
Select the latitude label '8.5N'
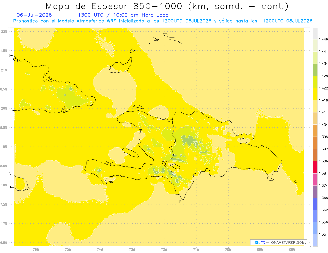[4, 166]
